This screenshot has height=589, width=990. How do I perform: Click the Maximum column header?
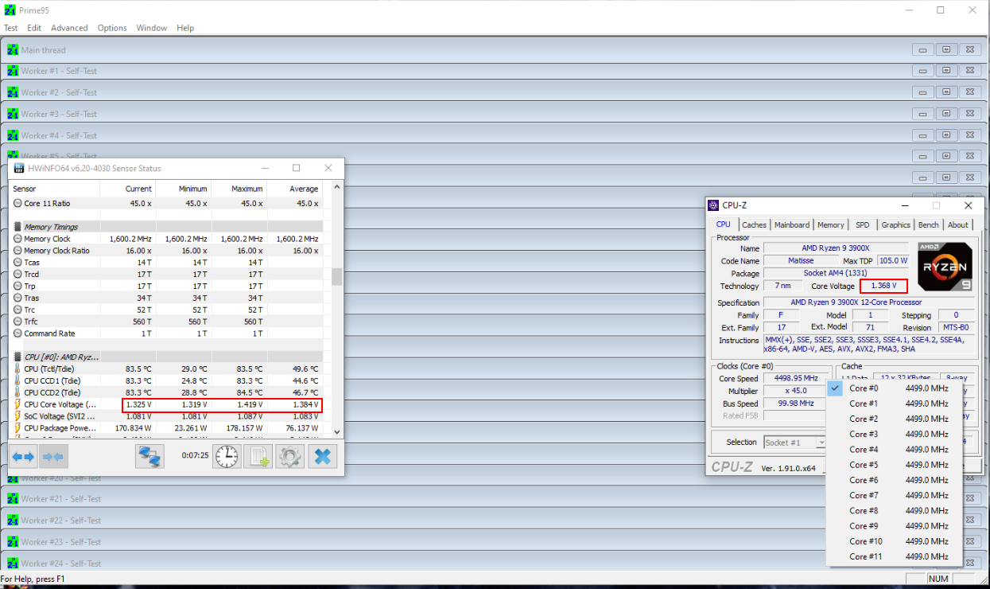pyautogui.click(x=239, y=189)
